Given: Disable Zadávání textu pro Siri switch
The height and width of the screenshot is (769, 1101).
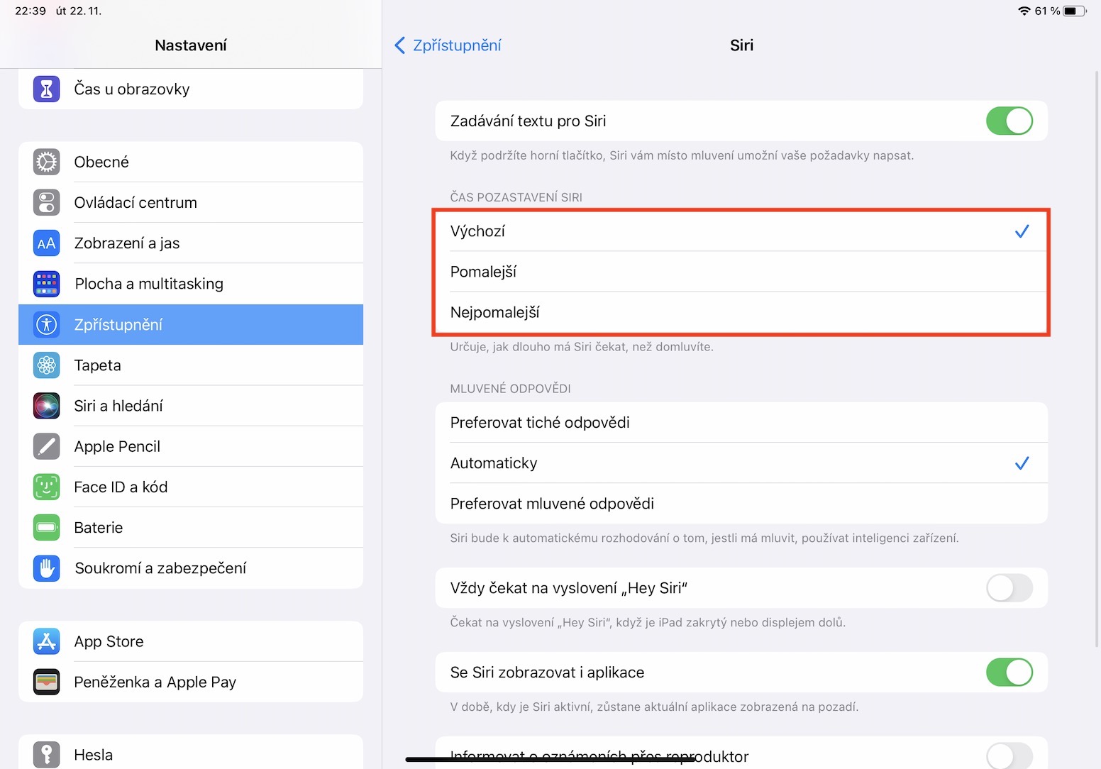Looking at the screenshot, I should click(1009, 121).
